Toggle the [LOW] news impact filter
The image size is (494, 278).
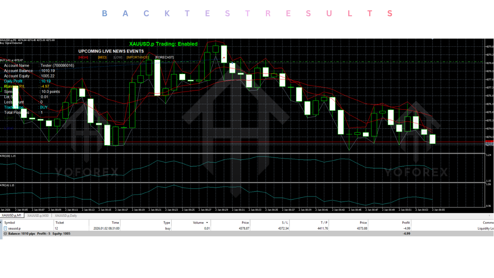pyautogui.click(x=118, y=58)
